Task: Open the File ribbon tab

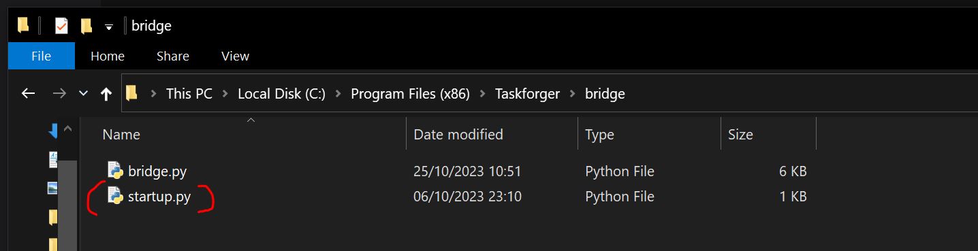Action: coord(42,56)
